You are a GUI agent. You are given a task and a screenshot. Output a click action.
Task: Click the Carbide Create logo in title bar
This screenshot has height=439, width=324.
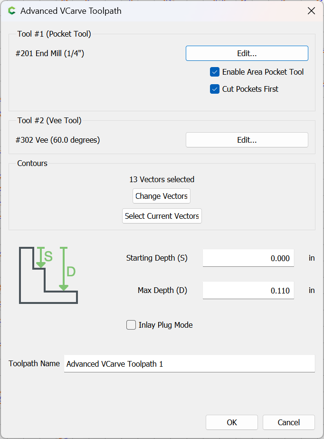[11, 11]
